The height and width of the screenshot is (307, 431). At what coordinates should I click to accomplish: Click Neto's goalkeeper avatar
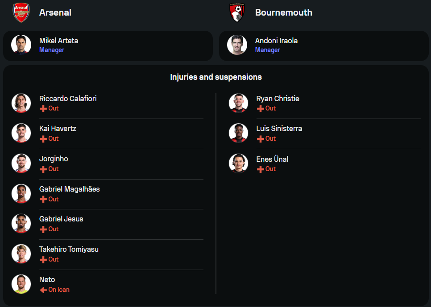coord(21,284)
